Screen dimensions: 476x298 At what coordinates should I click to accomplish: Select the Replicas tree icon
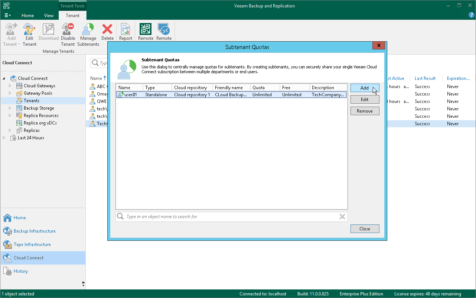(x=19, y=130)
